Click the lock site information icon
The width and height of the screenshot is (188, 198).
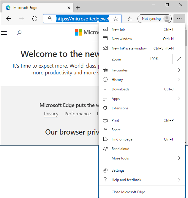tap(50, 19)
